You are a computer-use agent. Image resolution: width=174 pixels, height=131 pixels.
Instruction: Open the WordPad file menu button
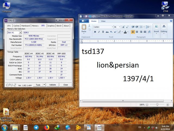[x=84, y=21]
